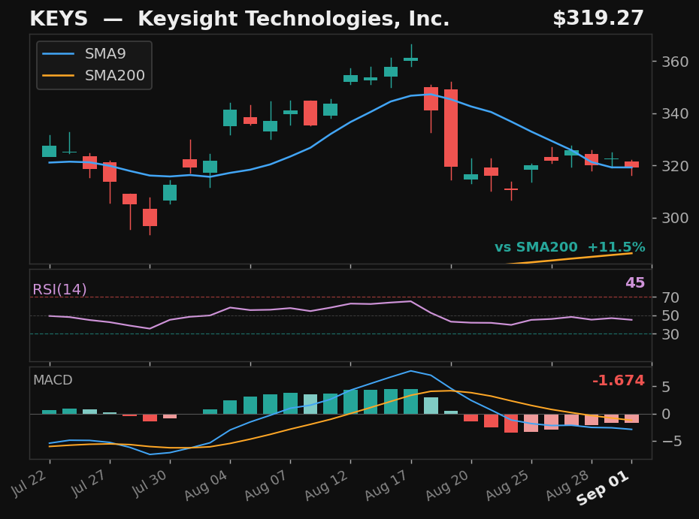
Task: Click the RSI 70 axis label
Action: 670,297
